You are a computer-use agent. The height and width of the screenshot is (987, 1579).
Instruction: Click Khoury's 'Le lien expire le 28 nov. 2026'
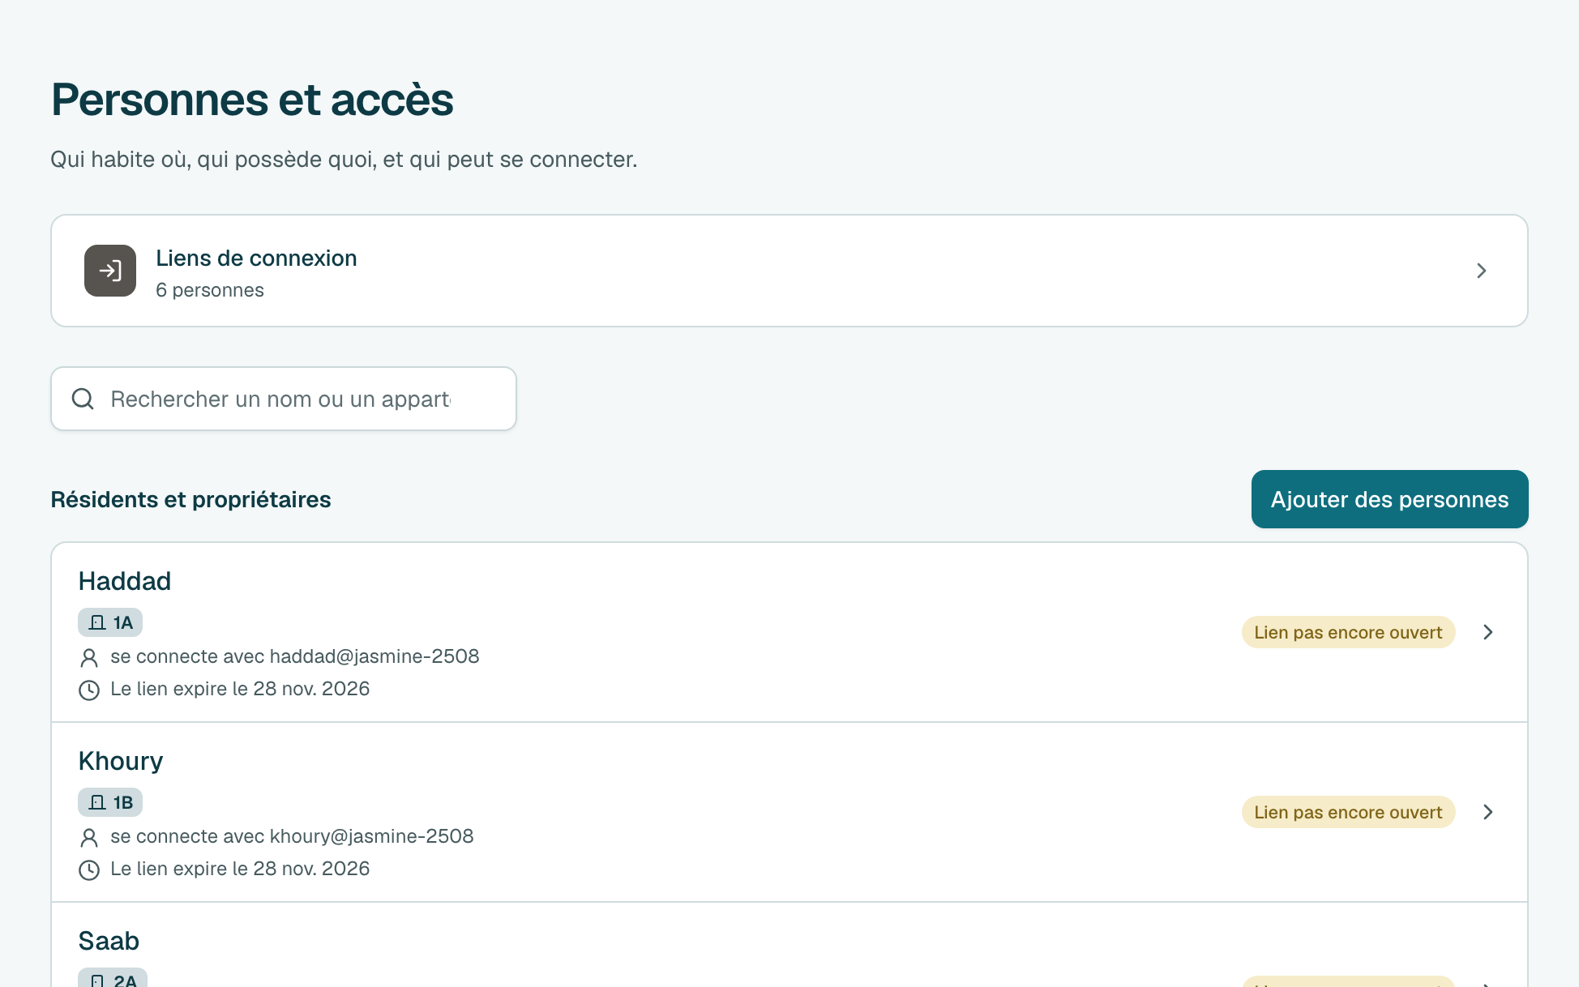(240, 869)
